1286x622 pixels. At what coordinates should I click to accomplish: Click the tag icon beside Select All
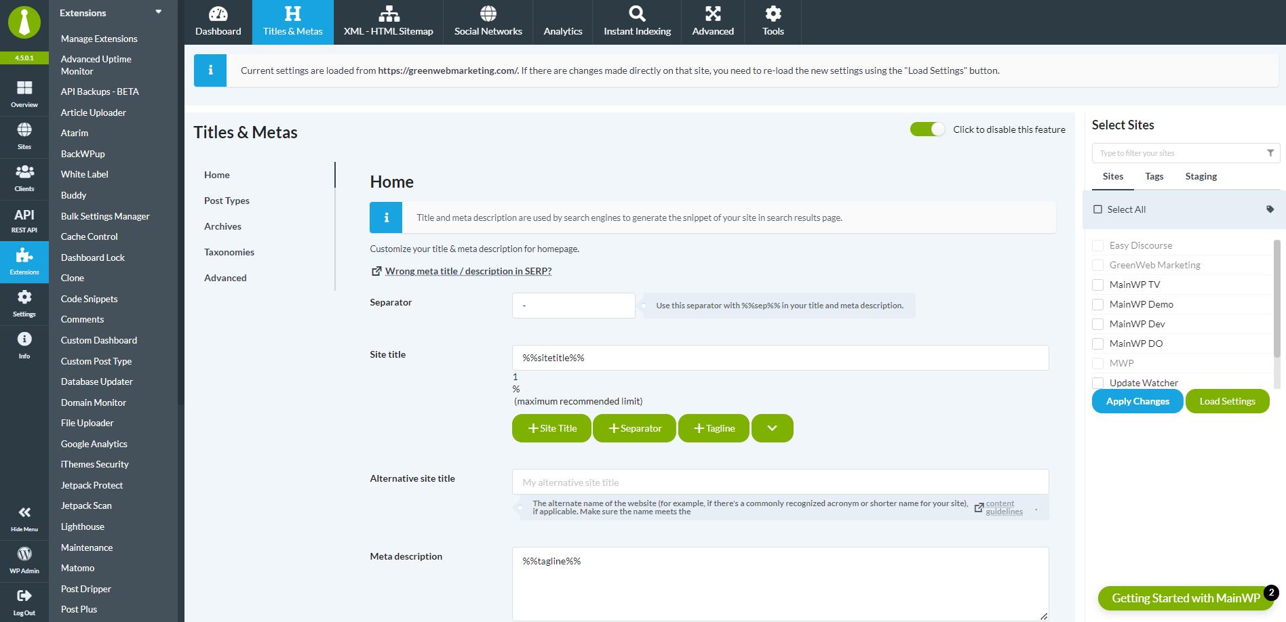coord(1270,209)
